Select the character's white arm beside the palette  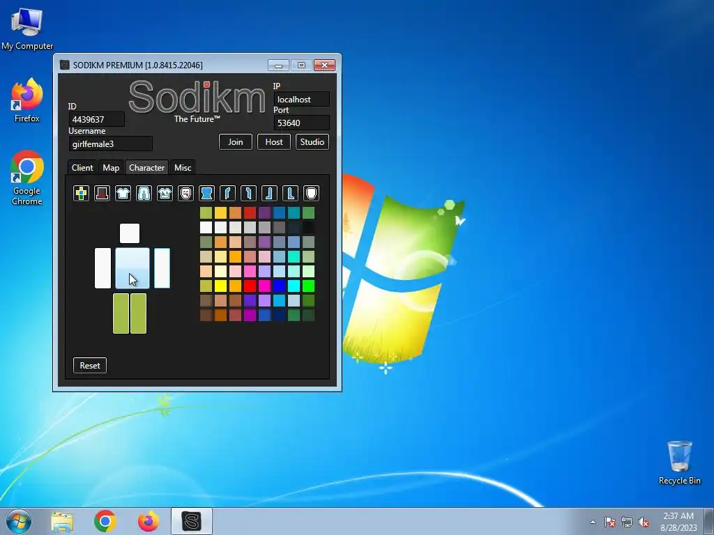(162, 268)
